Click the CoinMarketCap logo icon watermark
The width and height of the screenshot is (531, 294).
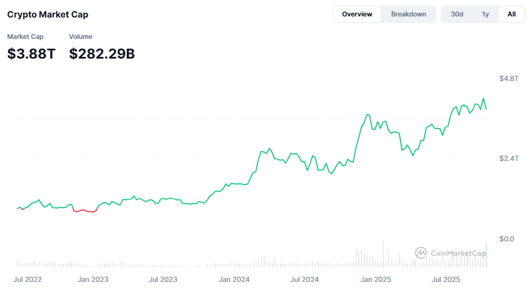point(421,253)
